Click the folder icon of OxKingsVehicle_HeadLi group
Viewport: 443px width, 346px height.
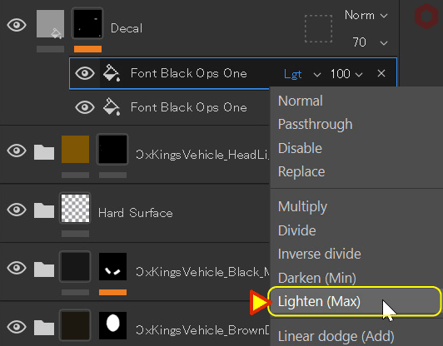(x=44, y=152)
